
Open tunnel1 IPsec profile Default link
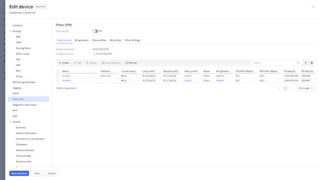pos(188,76)
